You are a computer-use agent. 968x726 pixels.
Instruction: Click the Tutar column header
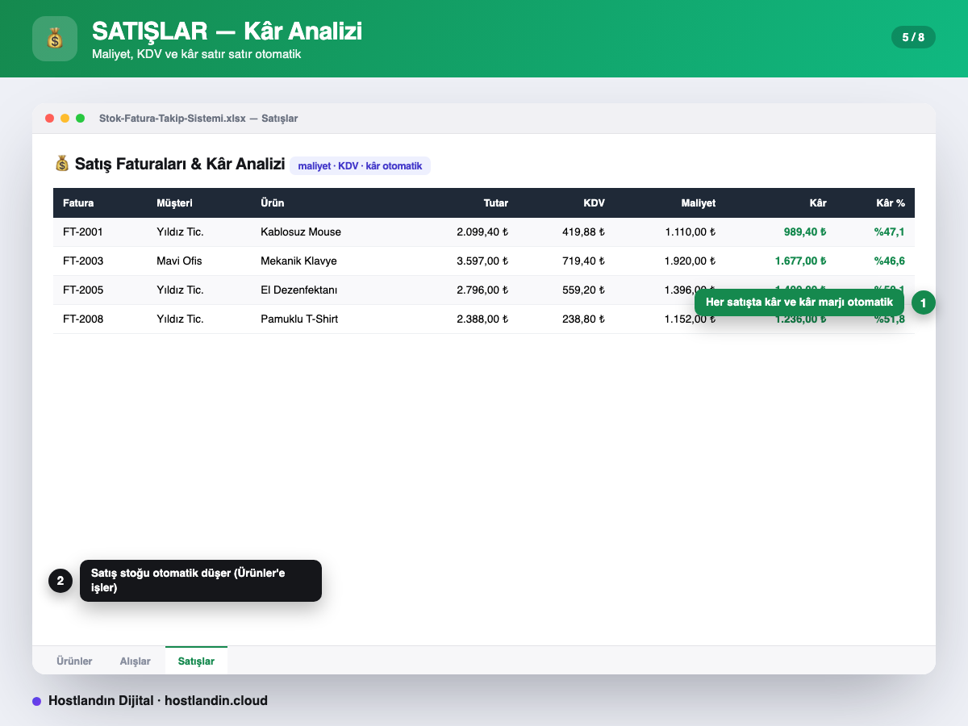[x=496, y=203]
